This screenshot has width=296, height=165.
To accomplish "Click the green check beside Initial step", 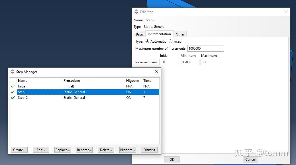I will pos(13,86).
